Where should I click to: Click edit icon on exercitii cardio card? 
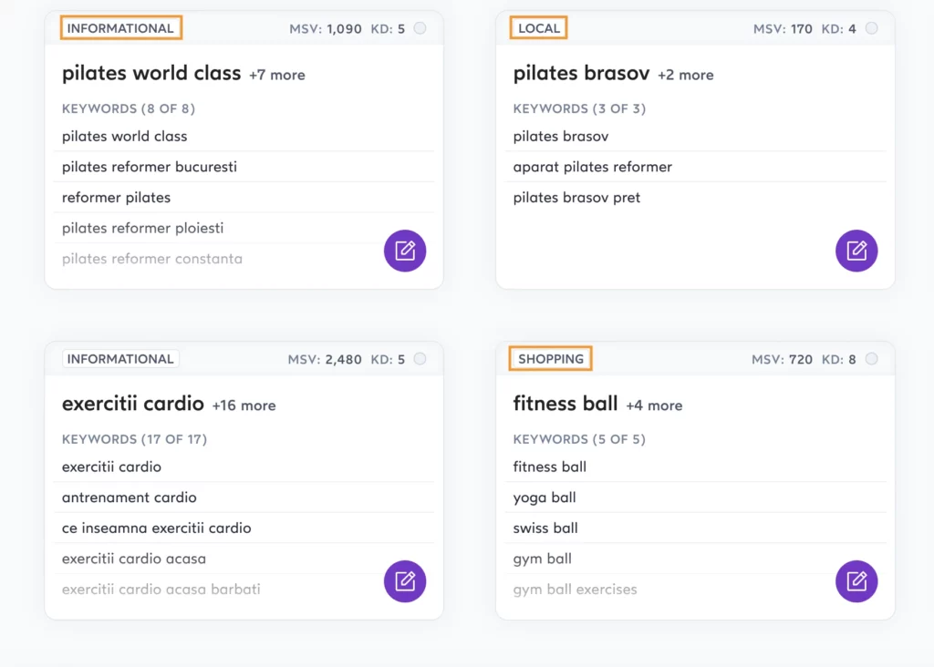pyautogui.click(x=405, y=581)
